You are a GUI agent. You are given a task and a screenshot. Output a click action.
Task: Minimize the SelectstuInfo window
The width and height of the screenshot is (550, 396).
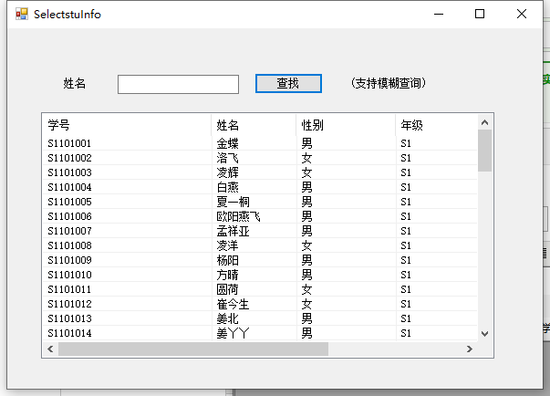439,14
